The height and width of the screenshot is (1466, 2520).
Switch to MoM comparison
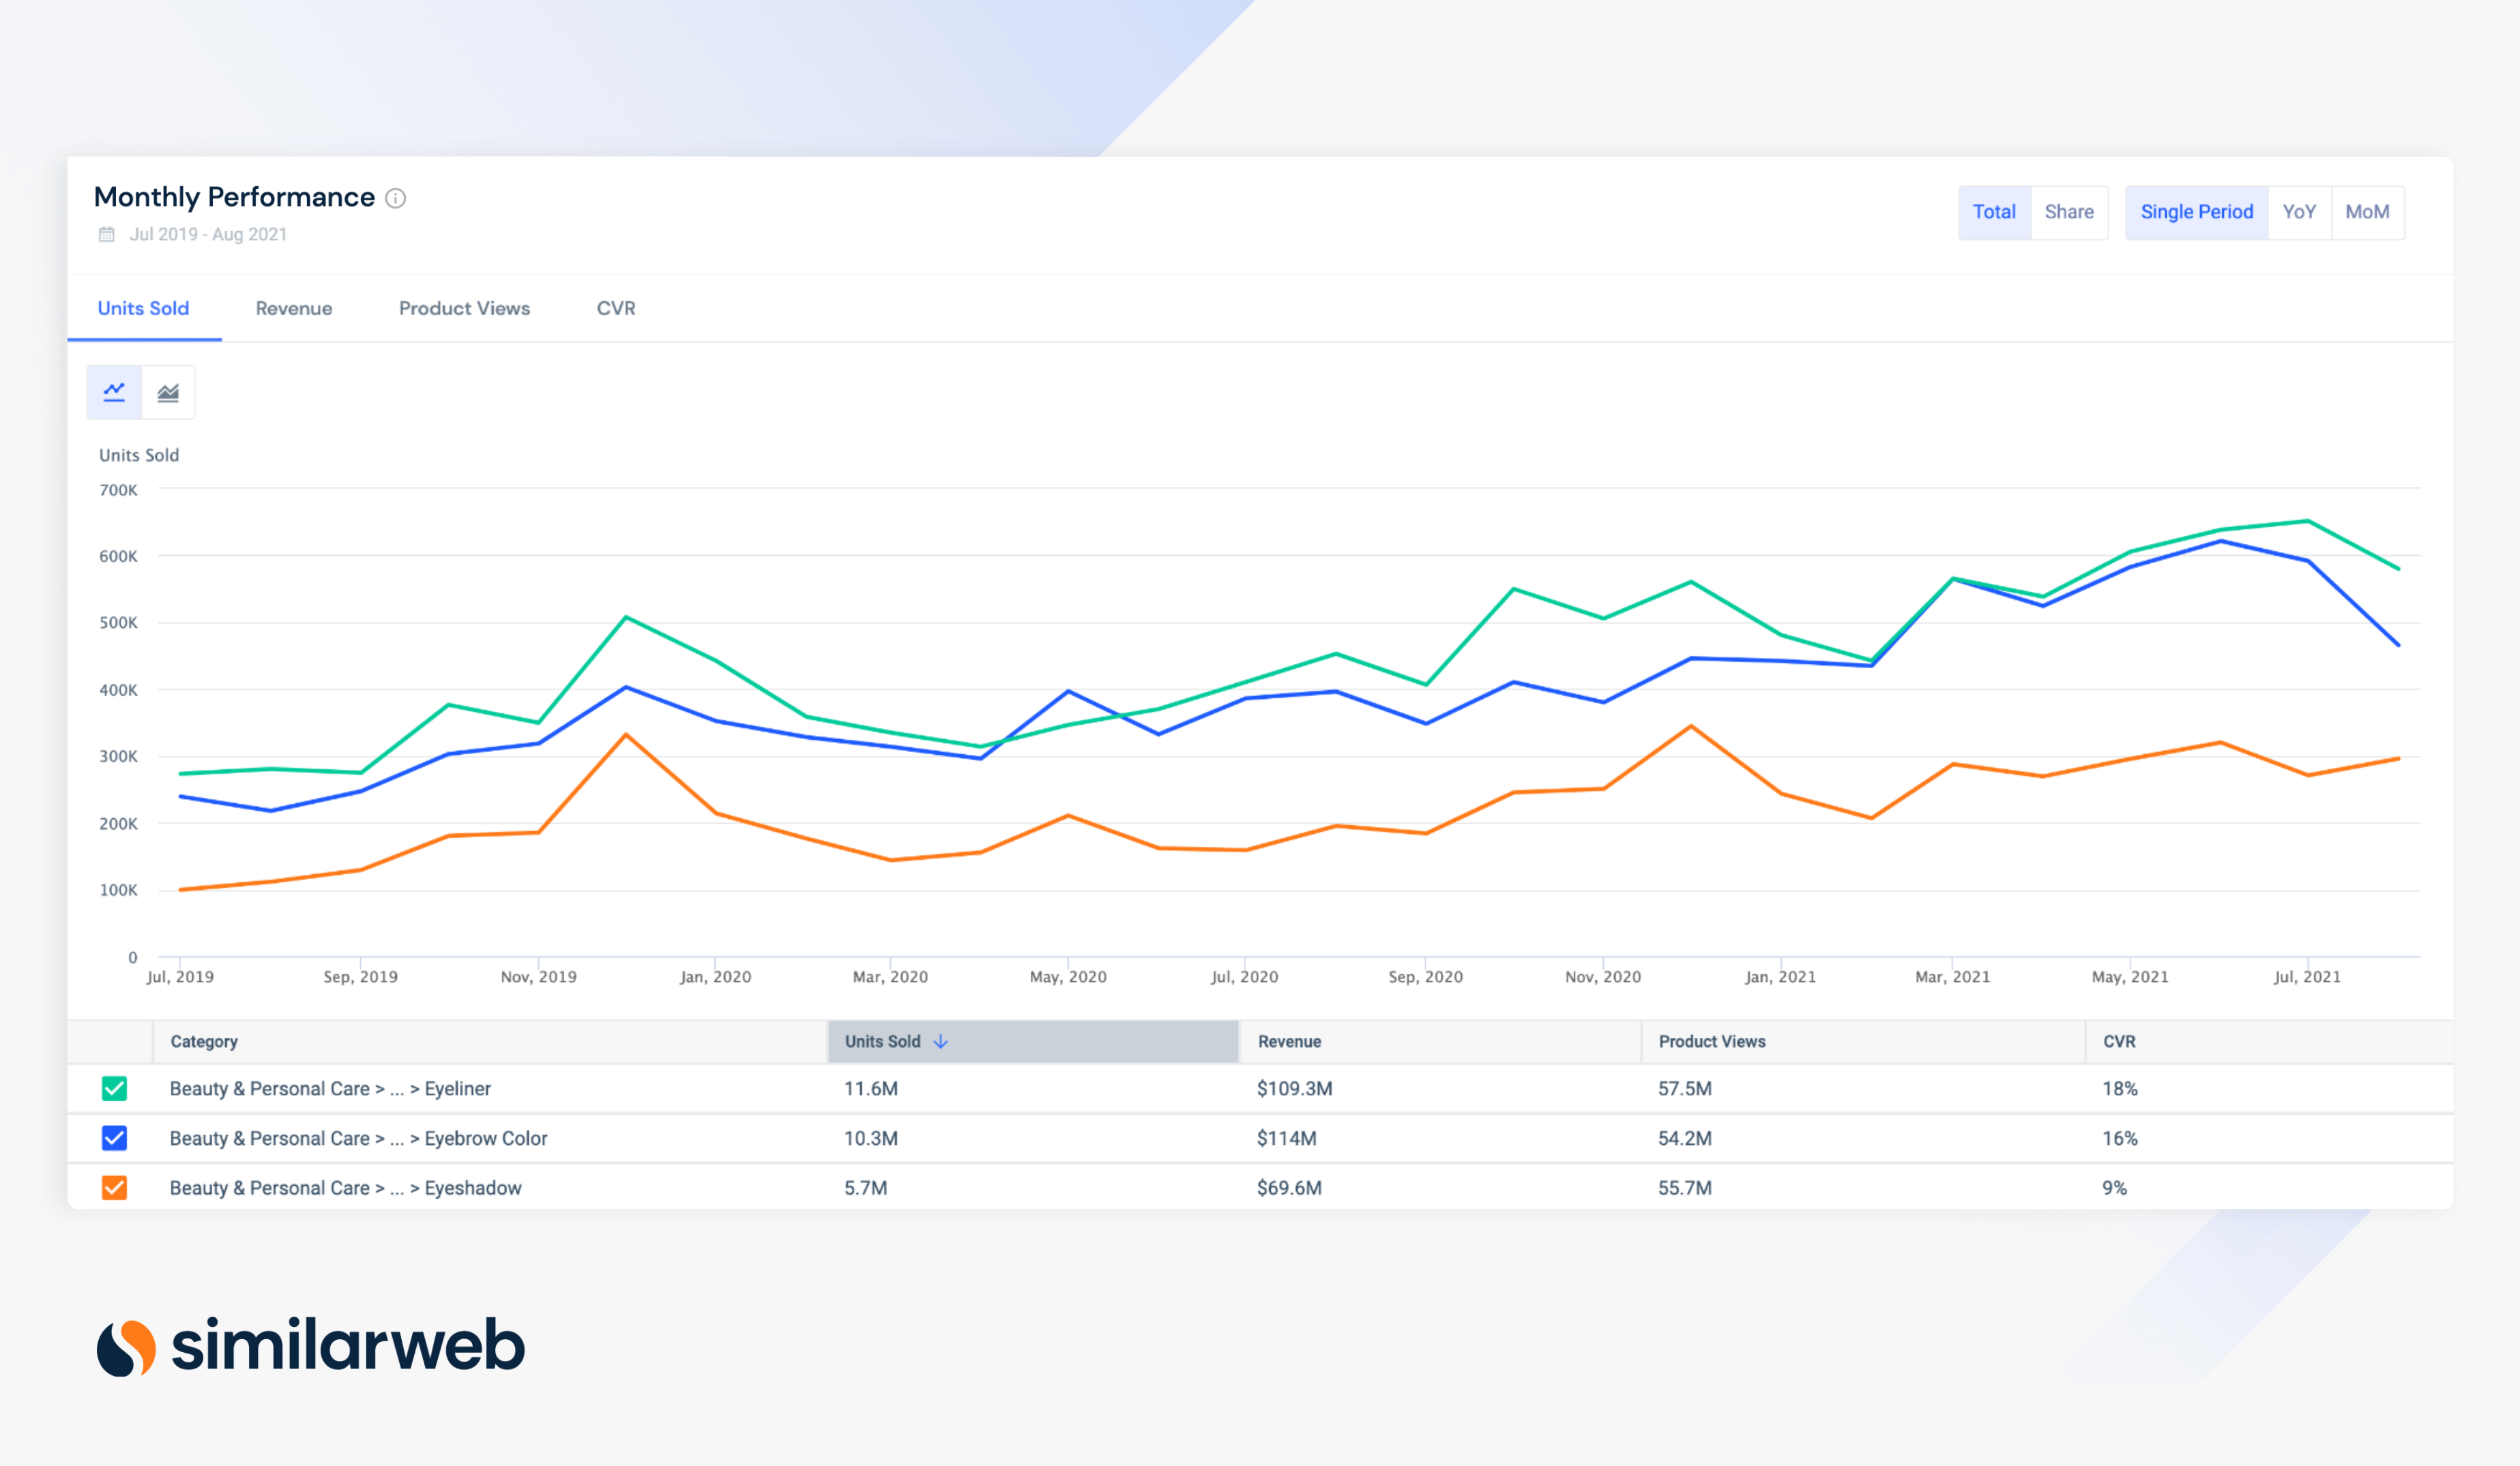point(2367,212)
